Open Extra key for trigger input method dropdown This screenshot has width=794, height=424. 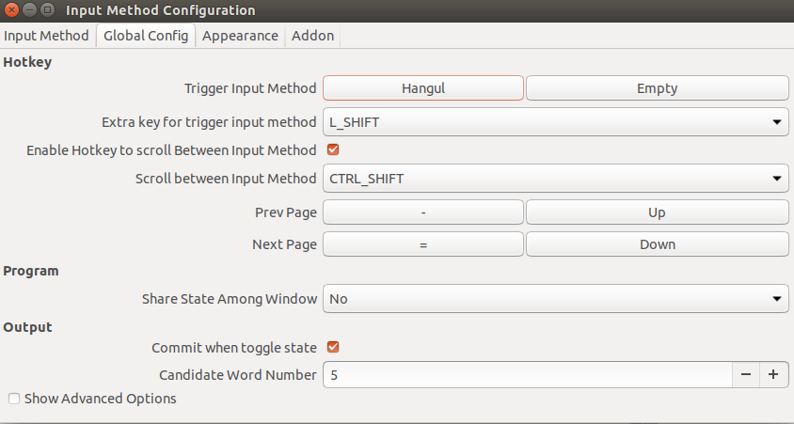(x=555, y=122)
